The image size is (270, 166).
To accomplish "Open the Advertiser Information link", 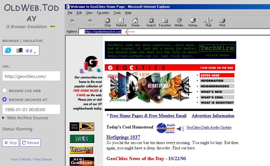I will (x=213, y=116).
